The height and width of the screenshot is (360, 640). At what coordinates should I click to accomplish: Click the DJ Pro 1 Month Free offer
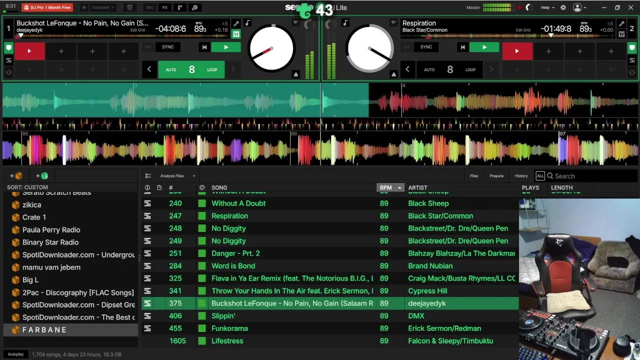(47, 7)
